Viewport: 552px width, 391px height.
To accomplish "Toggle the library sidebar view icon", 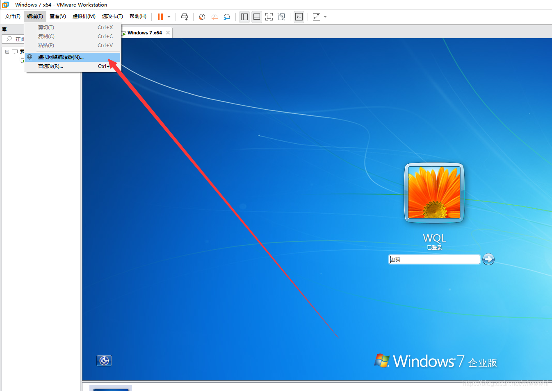I will pos(244,17).
